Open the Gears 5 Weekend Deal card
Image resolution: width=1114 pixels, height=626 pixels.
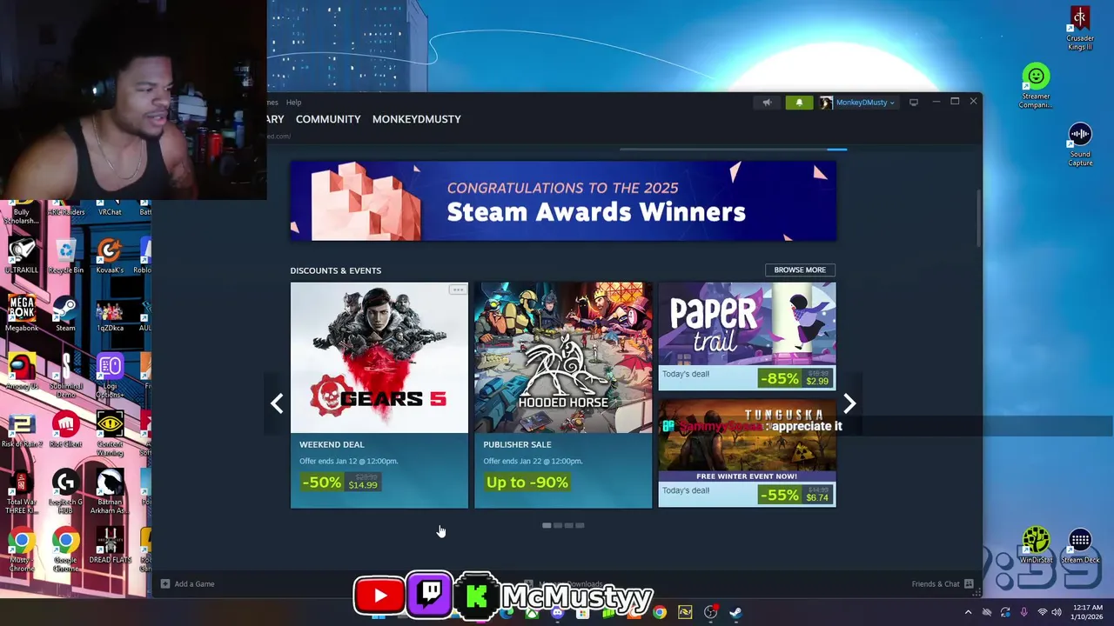pos(379,395)
